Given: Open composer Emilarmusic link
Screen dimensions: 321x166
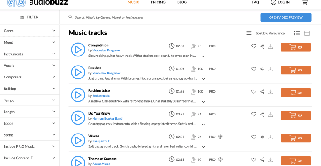Looking at the screenshot, I should tap(101, 96).
